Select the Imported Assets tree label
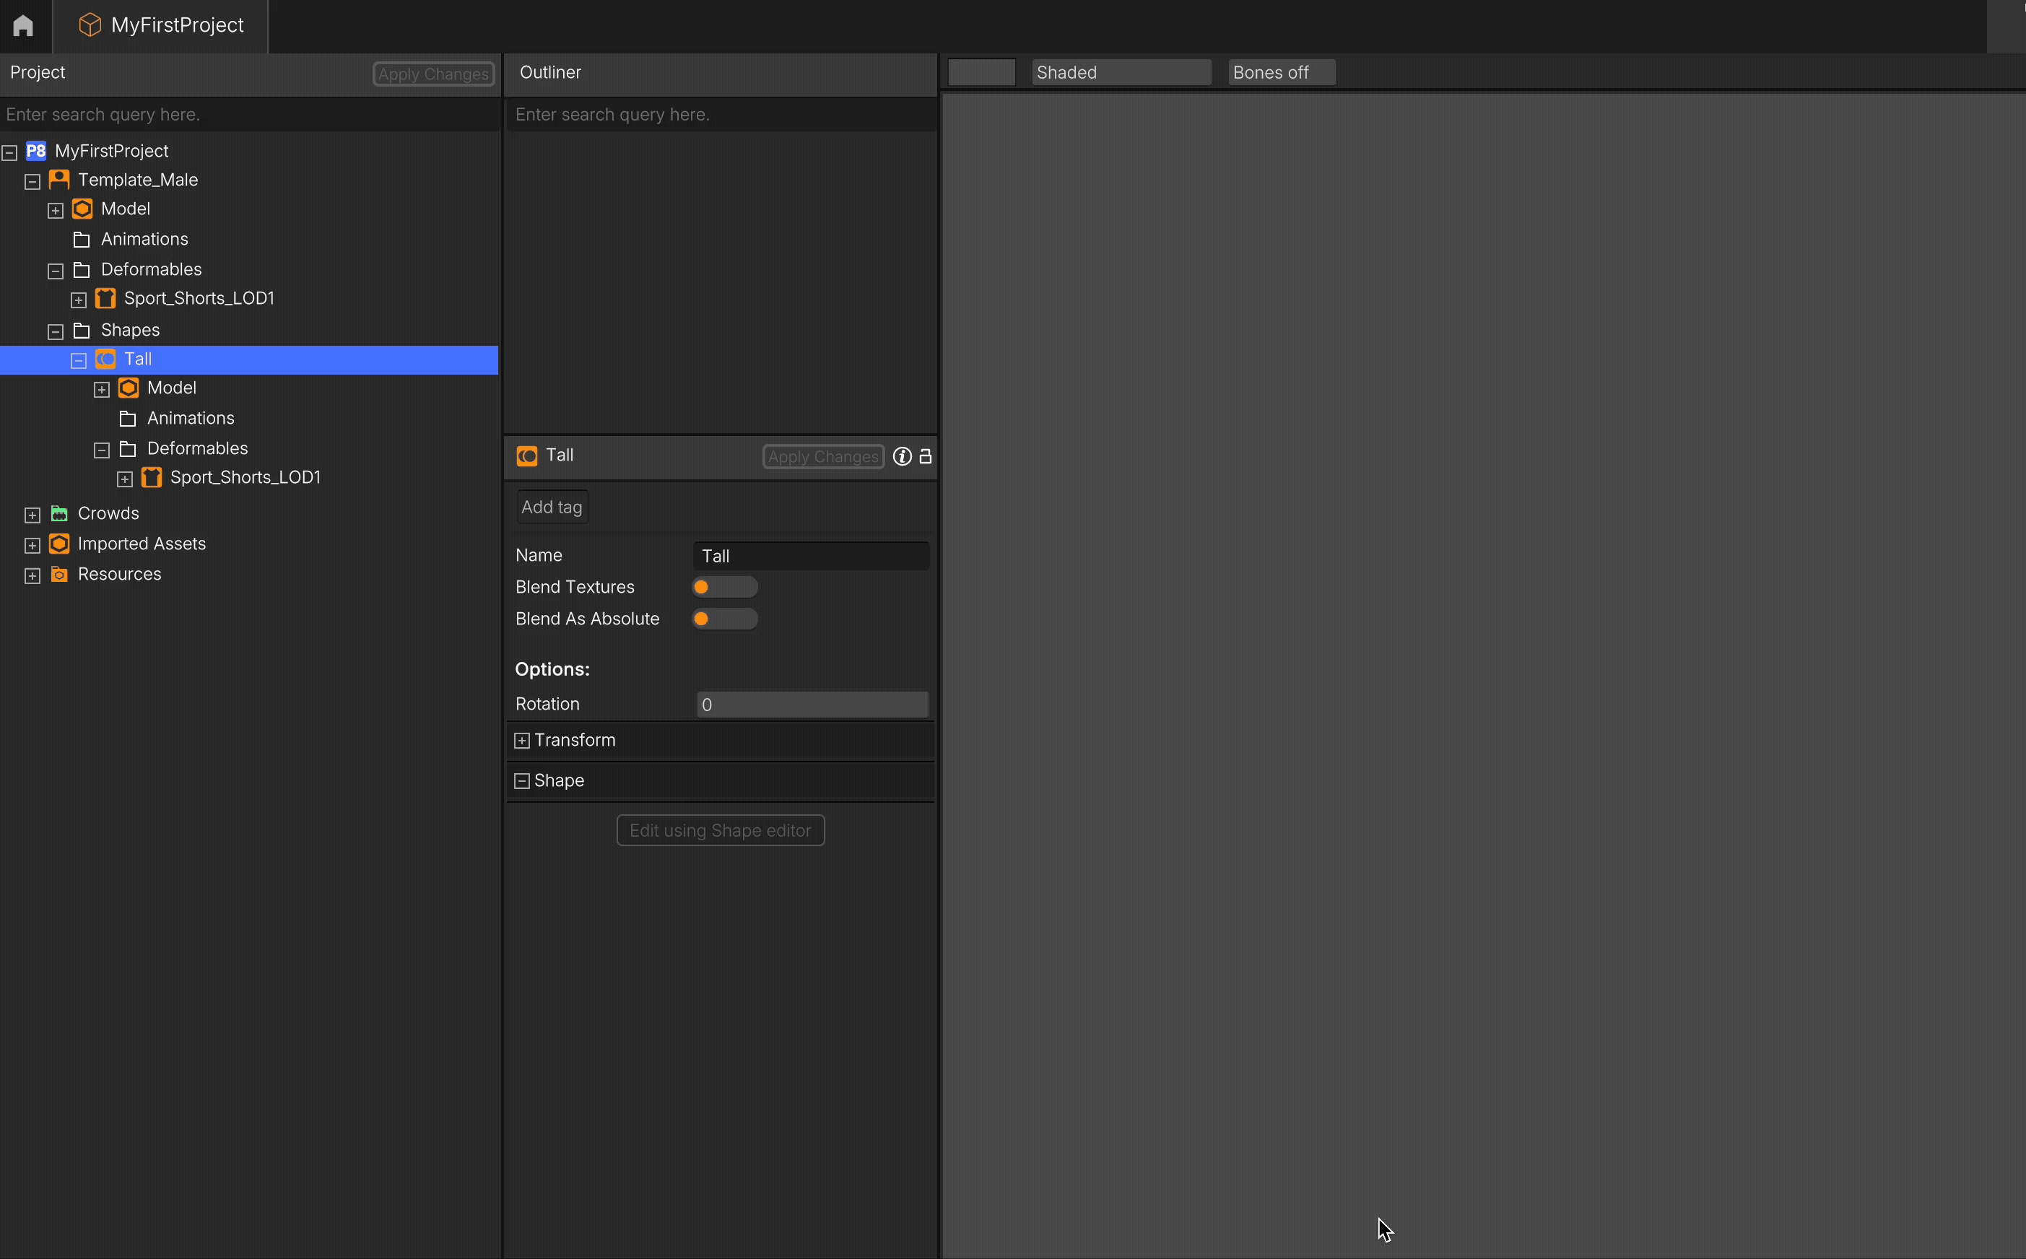This screenshot has width=2026, height=1259. click(x=142, y=544)
